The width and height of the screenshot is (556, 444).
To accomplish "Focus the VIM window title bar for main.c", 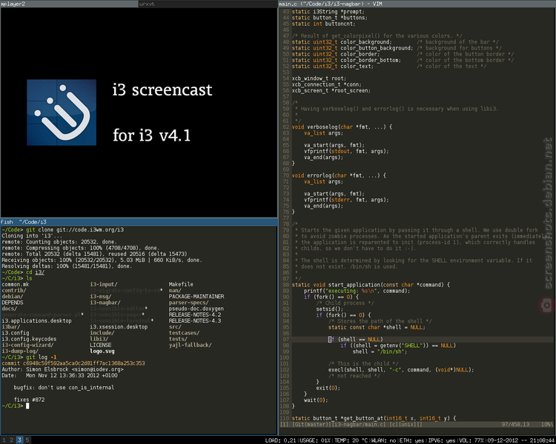I will pos(417,4).
